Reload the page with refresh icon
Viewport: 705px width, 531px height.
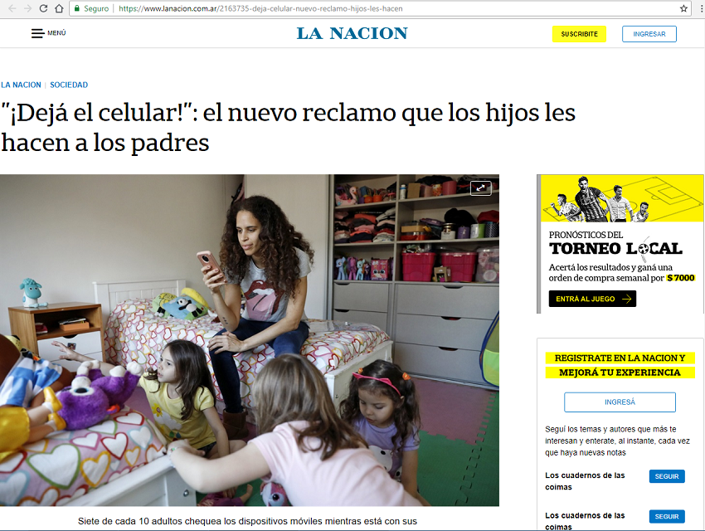point(43,8)
